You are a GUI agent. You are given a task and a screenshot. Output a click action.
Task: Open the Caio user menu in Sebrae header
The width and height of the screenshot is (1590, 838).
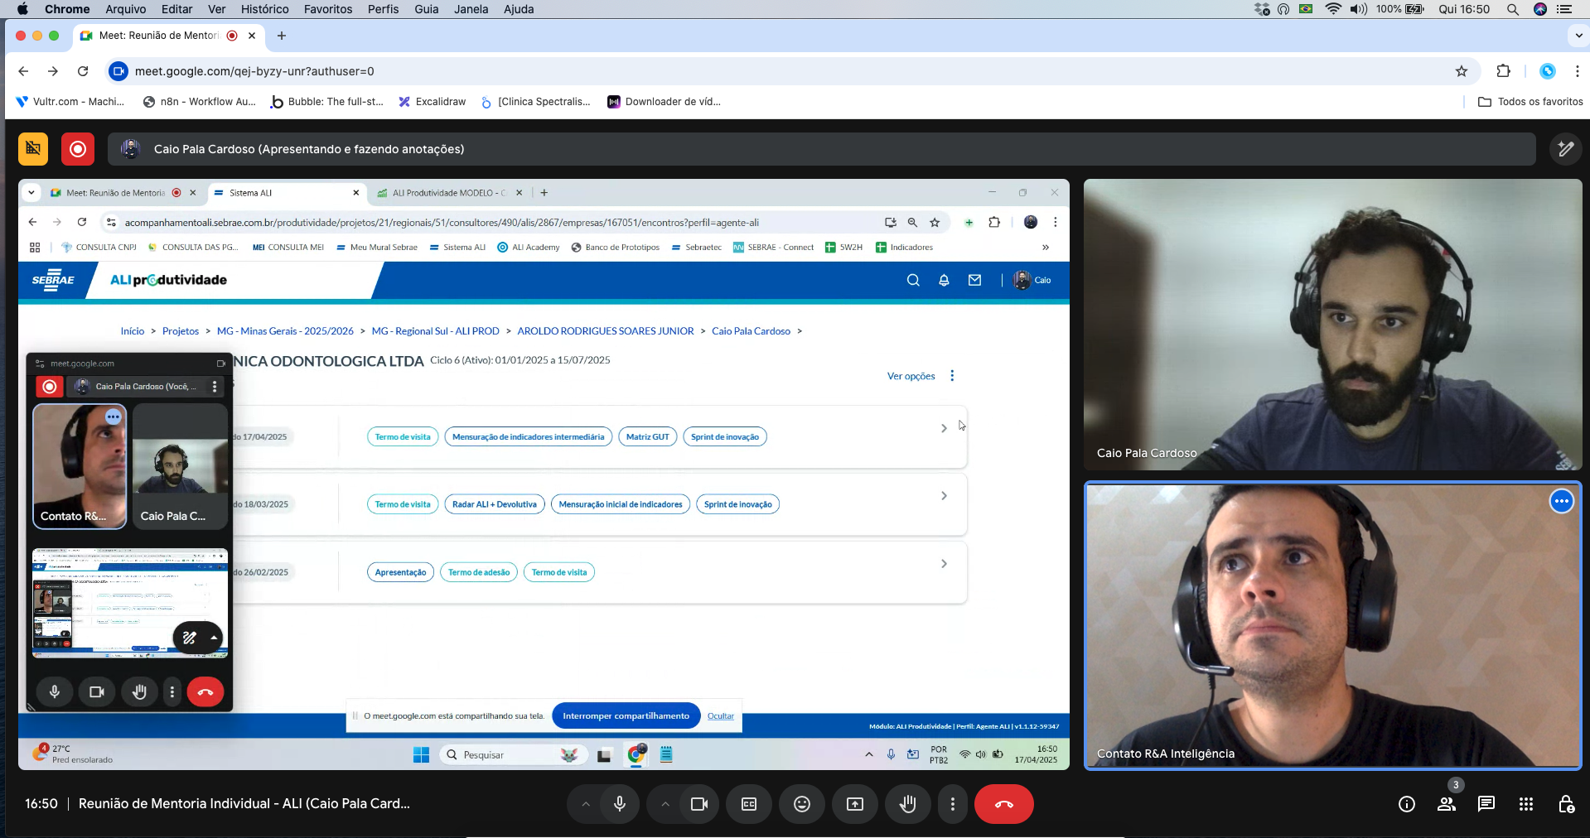[1032, 280]
